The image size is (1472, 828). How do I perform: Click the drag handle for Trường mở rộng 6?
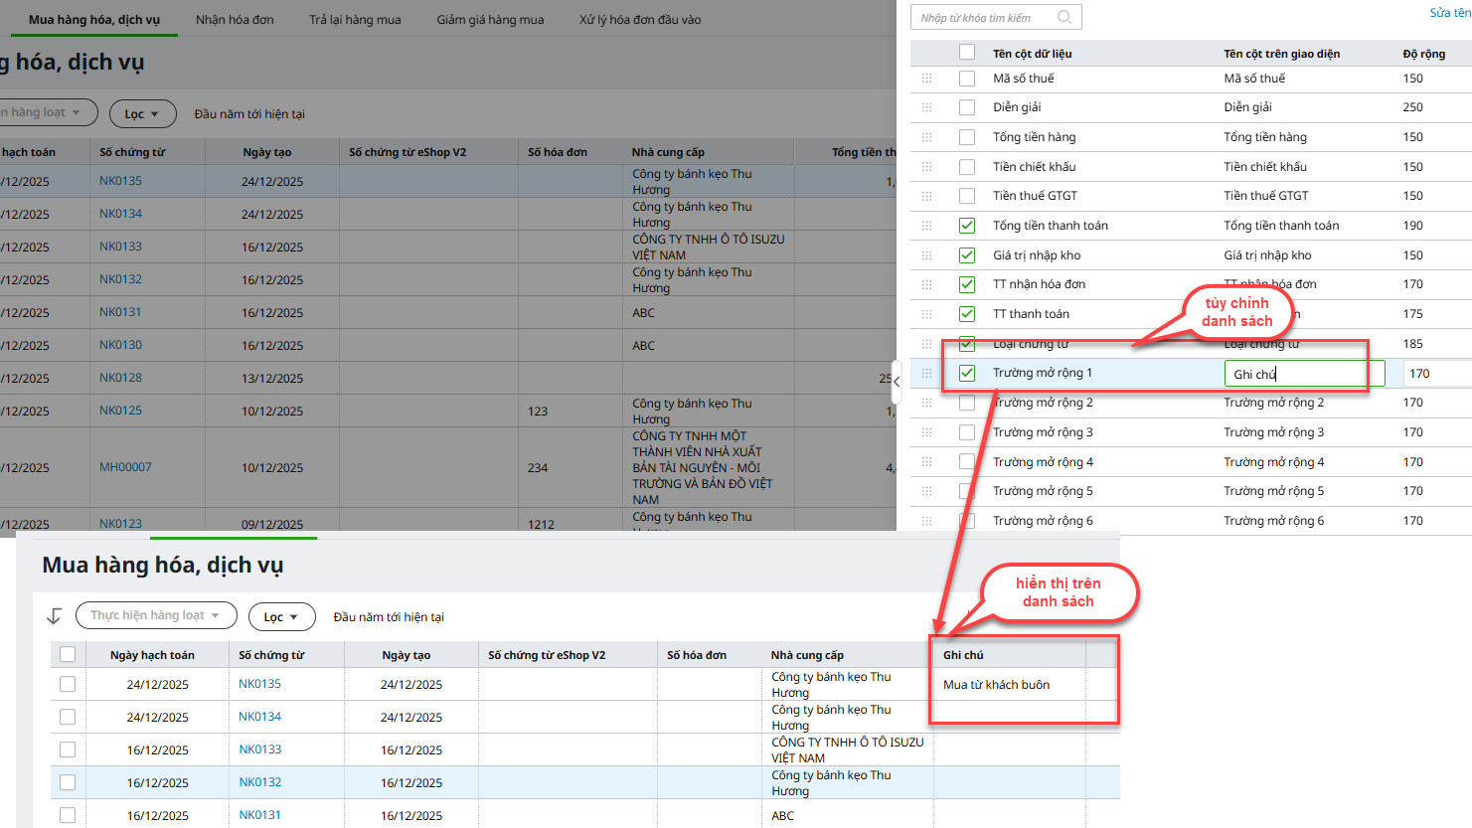point(926,521)
